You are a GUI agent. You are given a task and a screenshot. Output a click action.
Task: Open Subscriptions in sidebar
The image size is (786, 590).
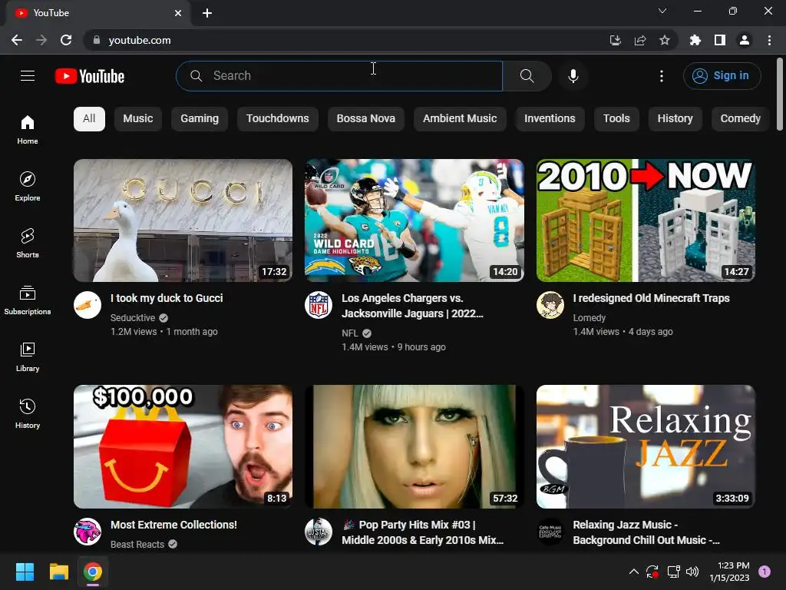[x=28, y=300]
